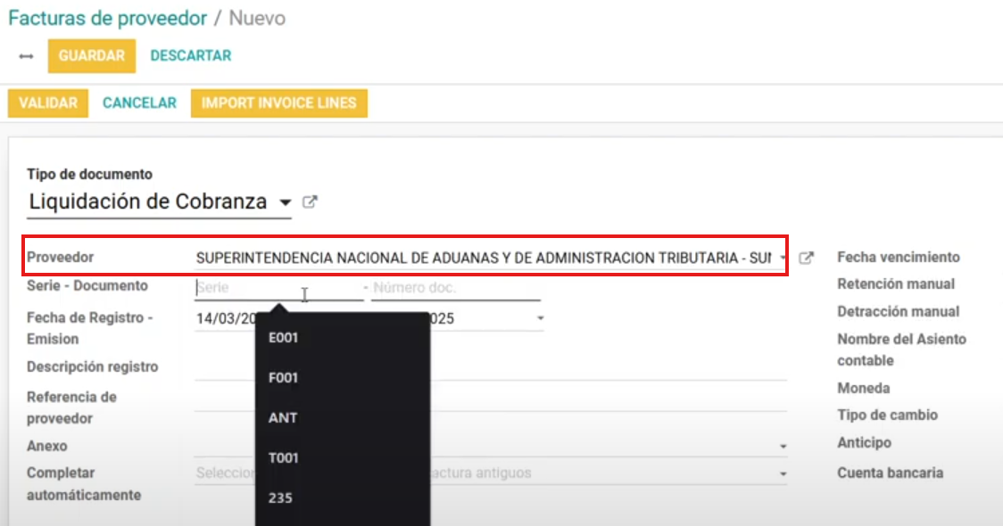
Task: Click IMPORT INVOICE LINES button
Action: coord(278,103)
